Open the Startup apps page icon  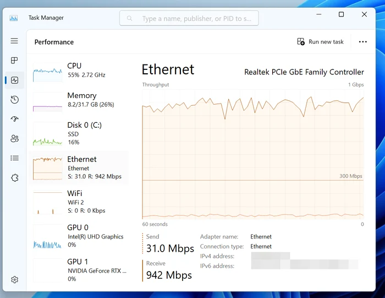(x=14, y=119)
